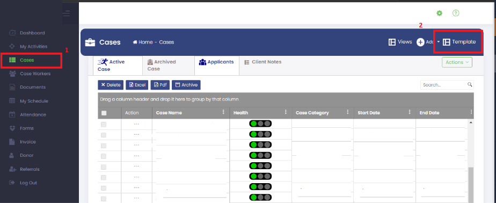Click the grid's vertical scrollbar thumb
This screenshot has width=496, height=203.
[x=471, y=185]
